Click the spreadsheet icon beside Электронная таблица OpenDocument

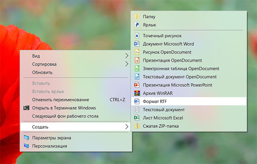[x=137, y=68]
